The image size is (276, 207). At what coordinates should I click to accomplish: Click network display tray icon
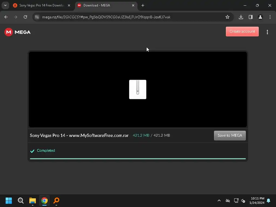coord(236,201)
